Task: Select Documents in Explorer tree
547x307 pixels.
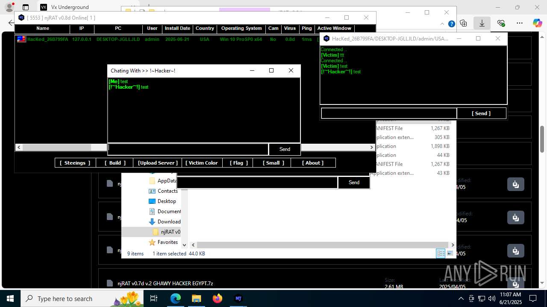Action: click(x=169, y=211)
